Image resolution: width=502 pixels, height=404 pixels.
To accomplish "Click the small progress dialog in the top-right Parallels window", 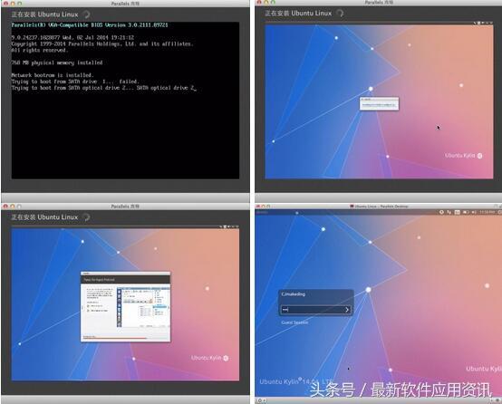I will [379, 104].
